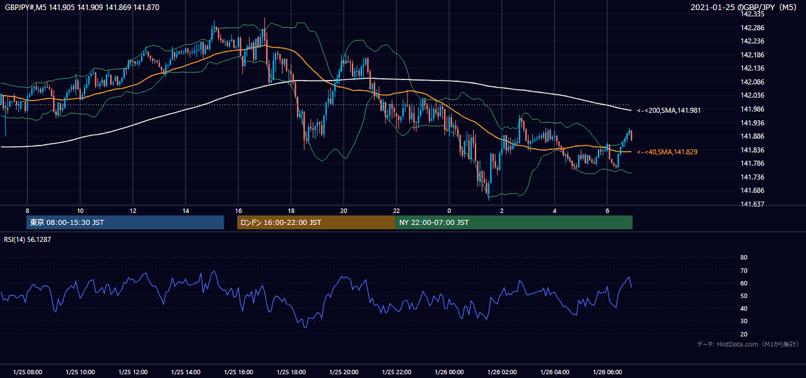The image size is (806, 378).
Task: Click the 1/25 22:00 date label
Action: pyautogui.click(x=397, y=372)
